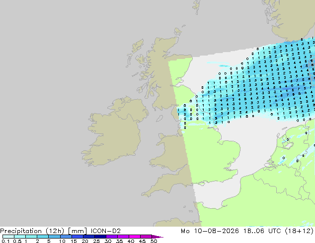Select the "(18+12)" forecast offset text
The image size is (315, 243).
[299, 231]
